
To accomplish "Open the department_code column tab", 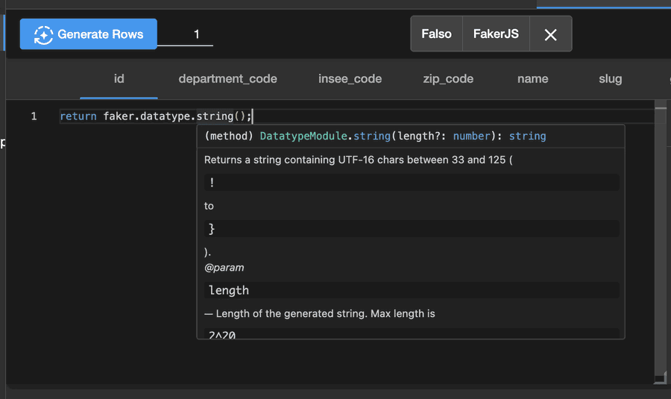I will (x=227, y=79).
